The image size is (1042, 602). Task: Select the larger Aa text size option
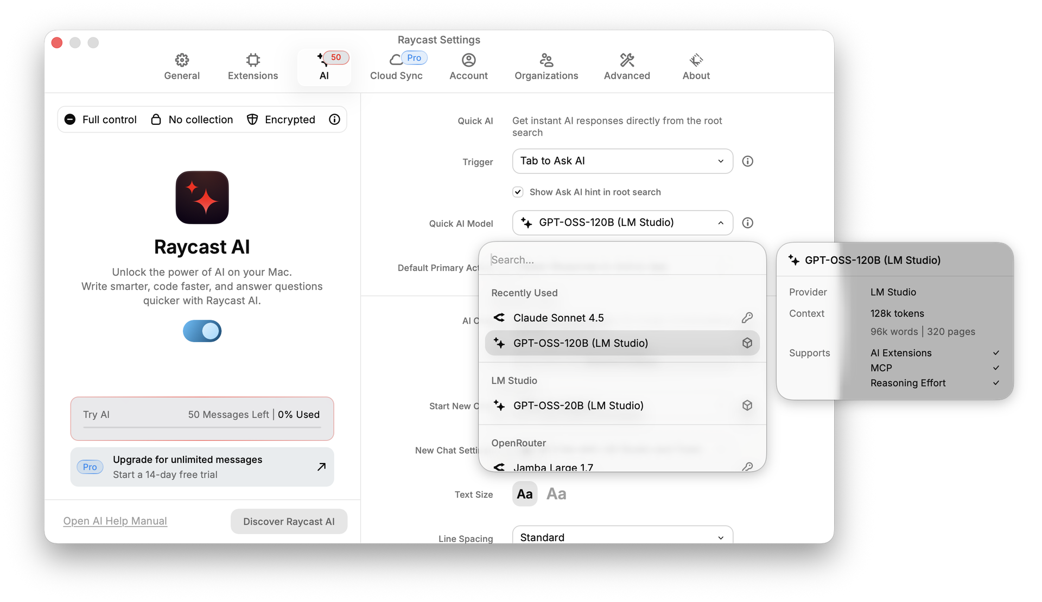(x=556, y=494)
